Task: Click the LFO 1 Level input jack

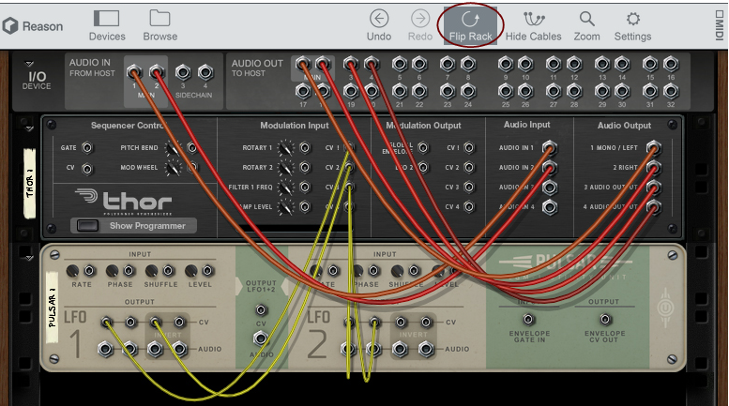Action: pyautogui.click(x=208, y=270)
